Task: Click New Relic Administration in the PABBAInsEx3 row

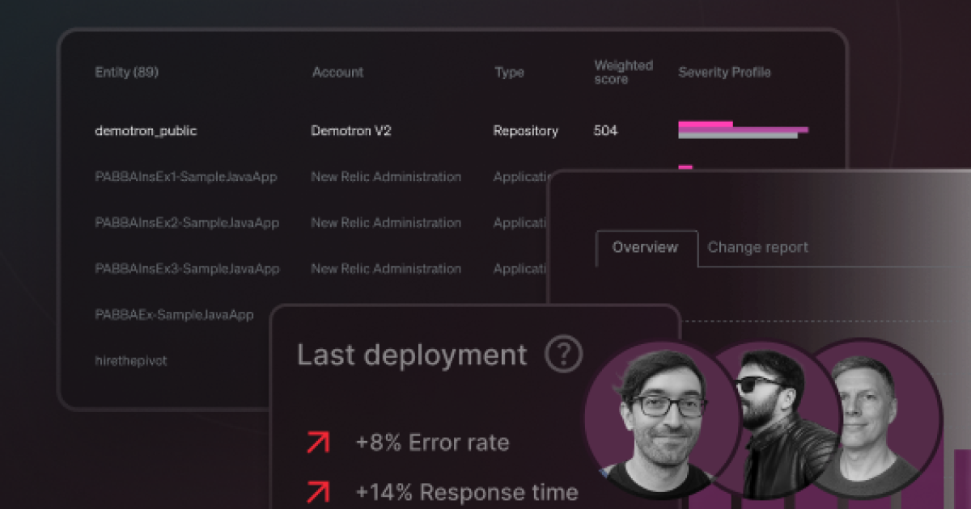Action: pyautogui.click(x=386, y=268)
